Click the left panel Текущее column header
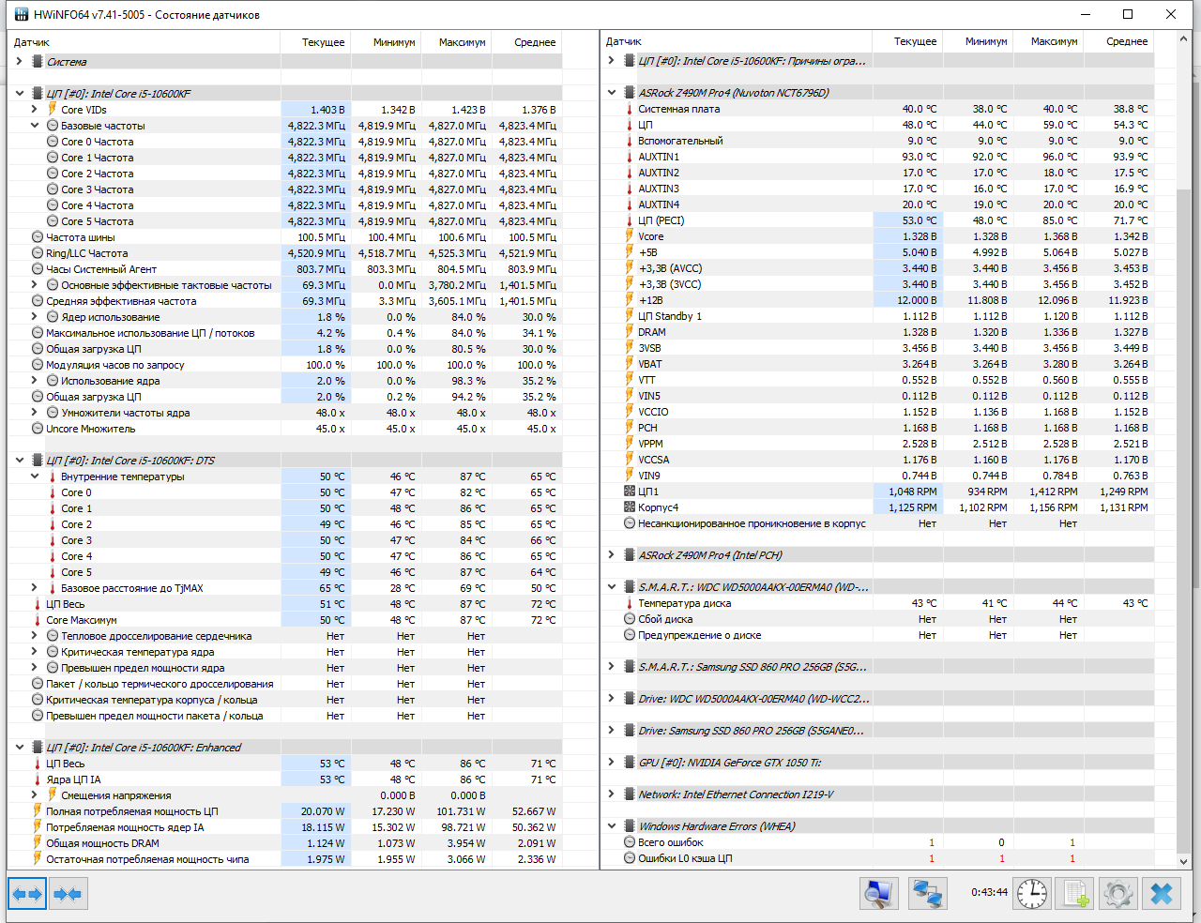The image size is (1201, 923). [x=315, y=42]
